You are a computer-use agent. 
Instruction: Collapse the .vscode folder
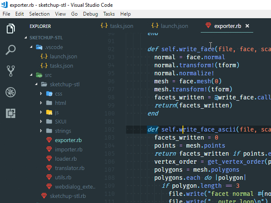(x=33, y=47)
